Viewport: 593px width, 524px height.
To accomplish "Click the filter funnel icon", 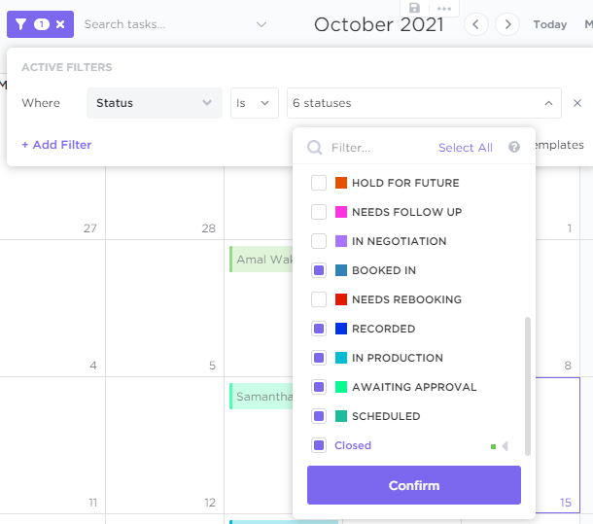I will [x=21, y=24].
